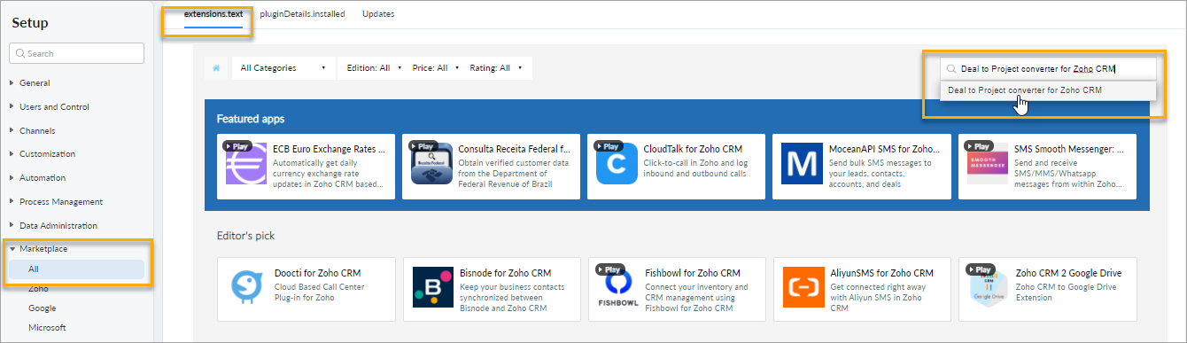Open the Edition: All filter dropdown
1187x343 pixels.
tap(374, 68)
